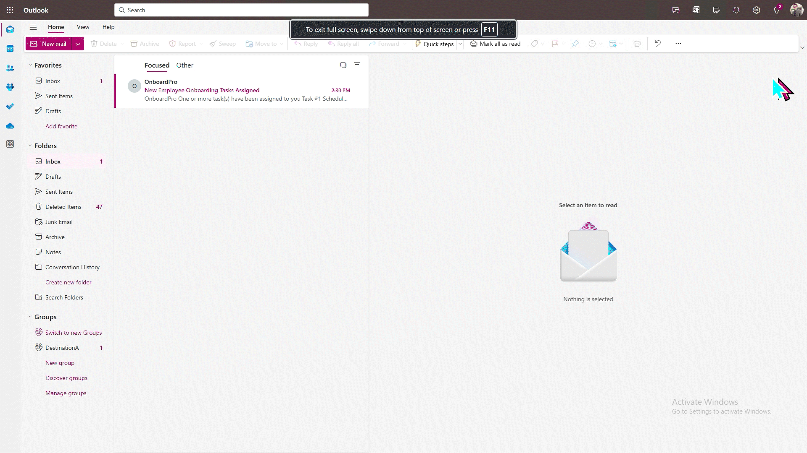Open Sent Items under Favorites
The height and width of the screenshot is (453, 807).
coord(67,96)
